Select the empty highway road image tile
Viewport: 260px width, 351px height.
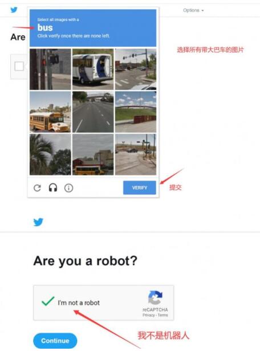(93, 112)
